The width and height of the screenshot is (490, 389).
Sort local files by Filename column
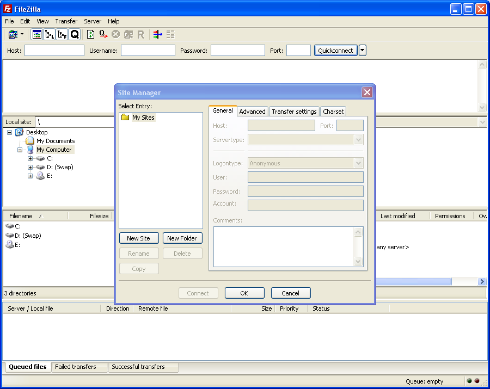click(x=35, y=216)
